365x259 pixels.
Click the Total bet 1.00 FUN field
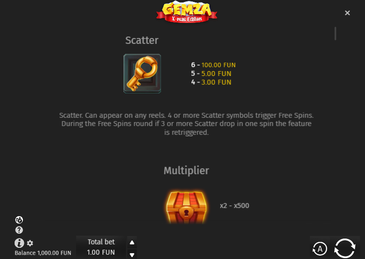click(101, 247)
